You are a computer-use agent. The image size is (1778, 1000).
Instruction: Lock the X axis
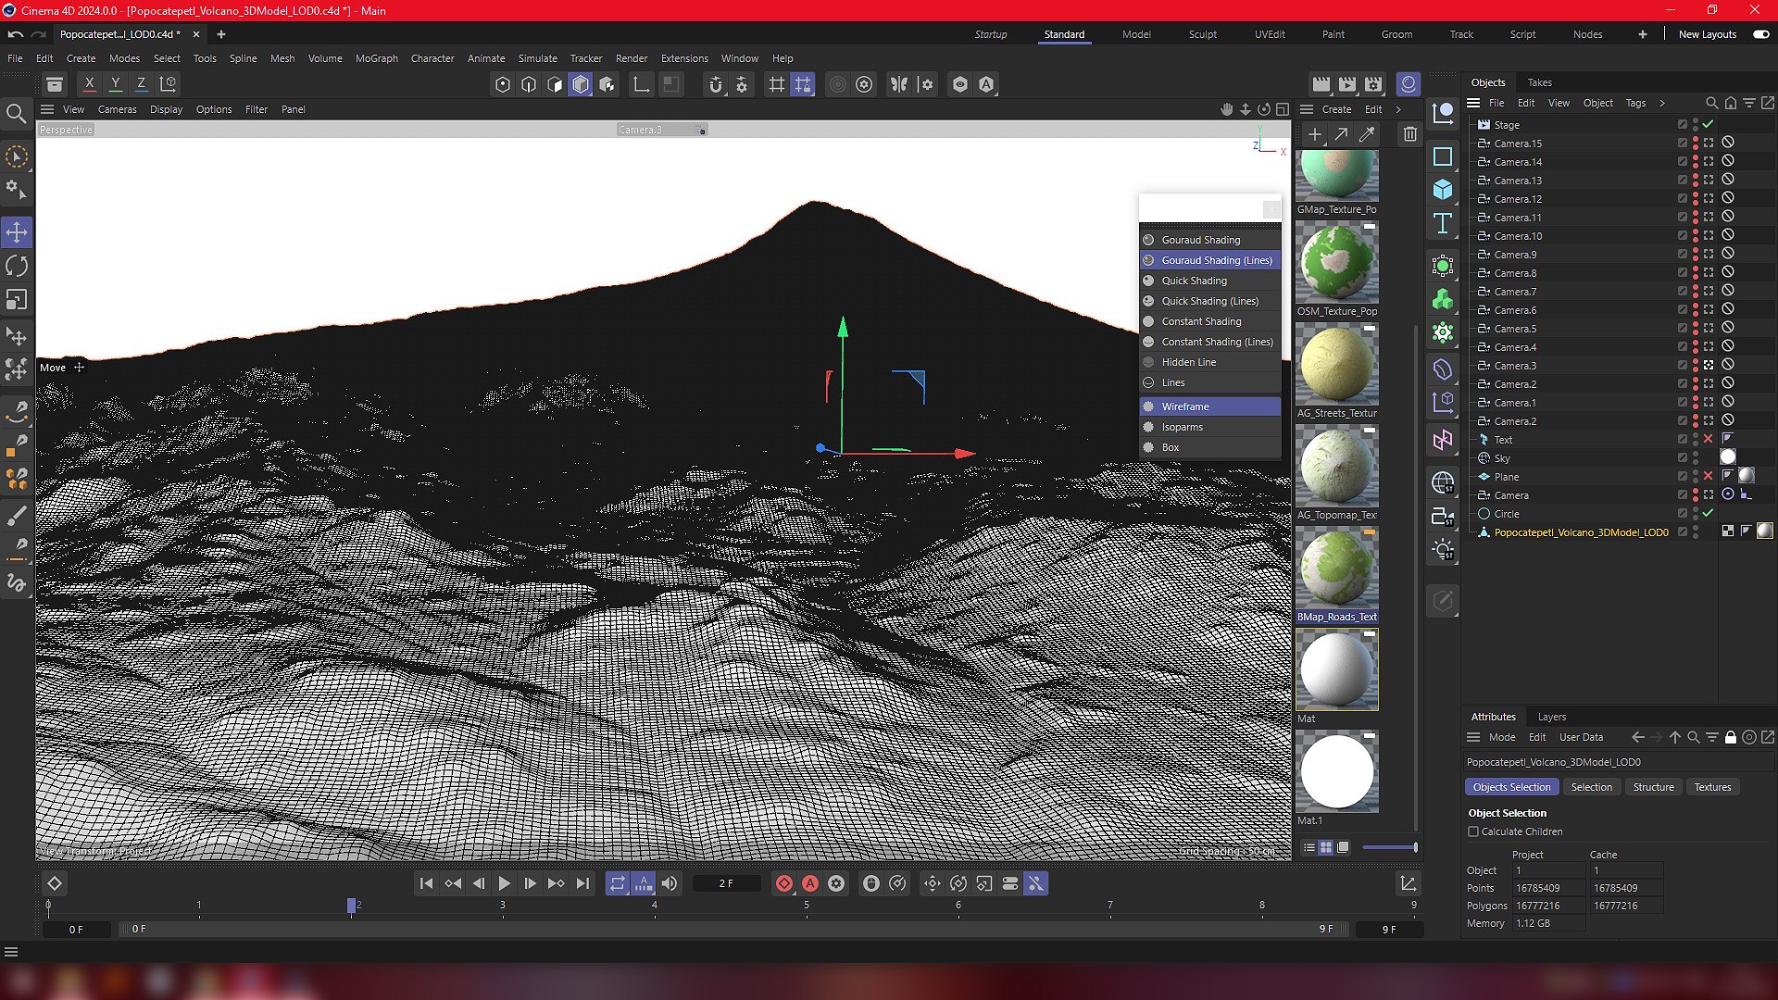[89, 84]
